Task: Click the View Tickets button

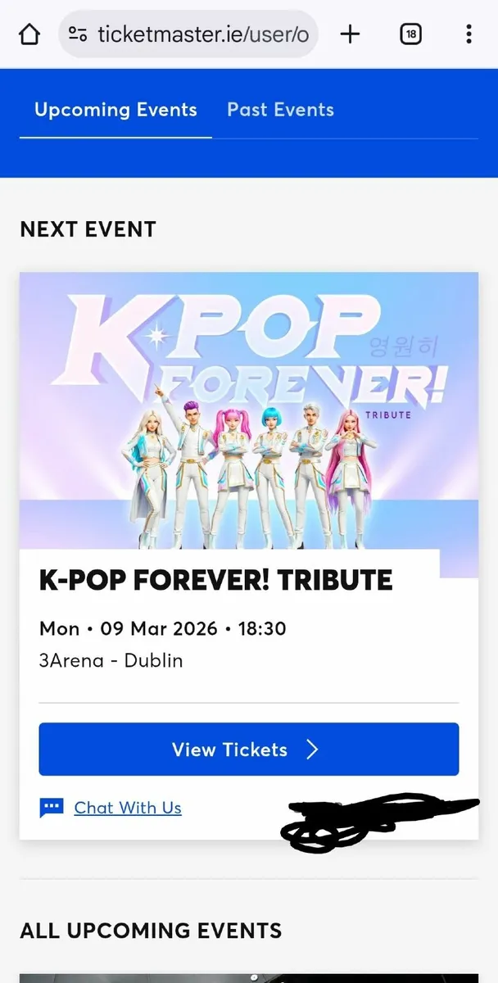Action: click(x=248, y=749)
